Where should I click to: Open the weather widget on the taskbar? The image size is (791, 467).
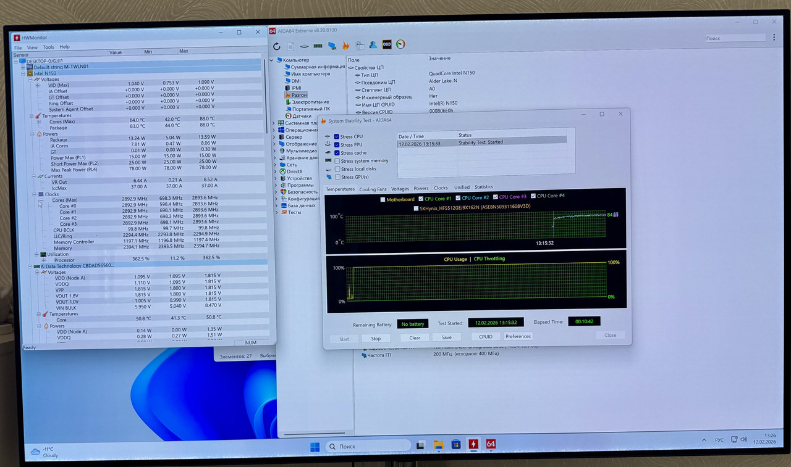click(x=44, y=452)
